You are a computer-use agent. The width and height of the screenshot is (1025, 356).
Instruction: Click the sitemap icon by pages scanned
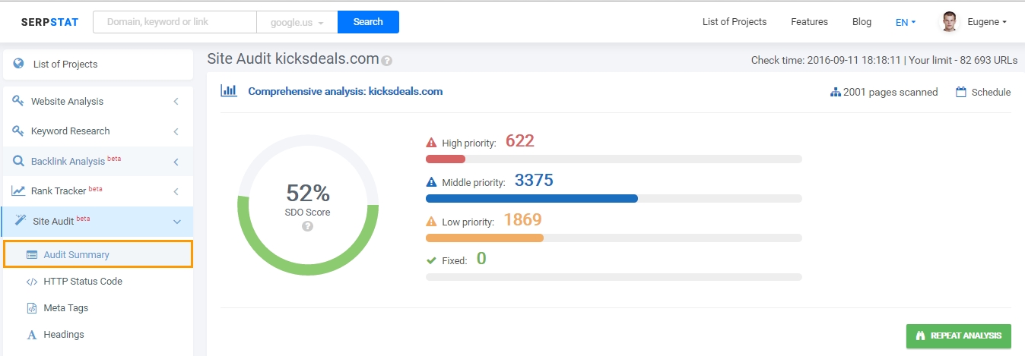click(836, 92)
